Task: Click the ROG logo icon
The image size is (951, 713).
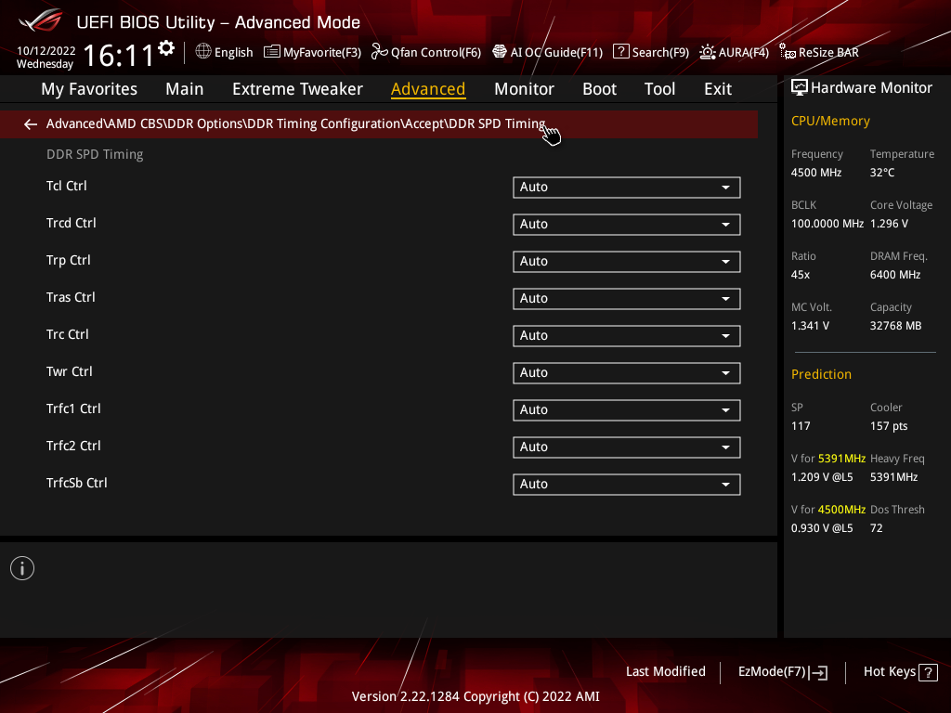Action: click(41, 20)
